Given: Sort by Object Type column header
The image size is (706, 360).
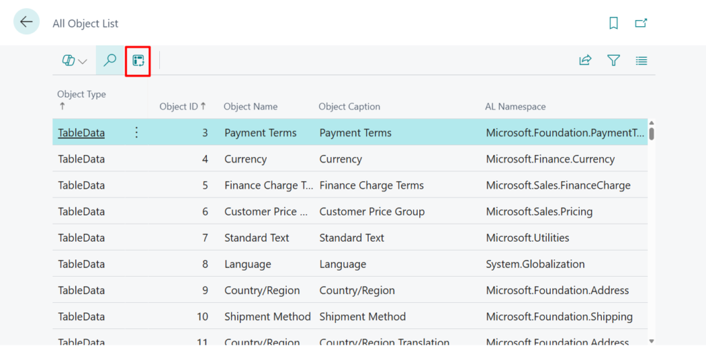Looking at the screenshot, I should click(81, 95).
